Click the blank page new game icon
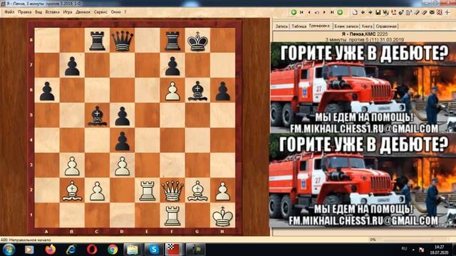This screenshot has height=256, width=456. pos(355,13)
